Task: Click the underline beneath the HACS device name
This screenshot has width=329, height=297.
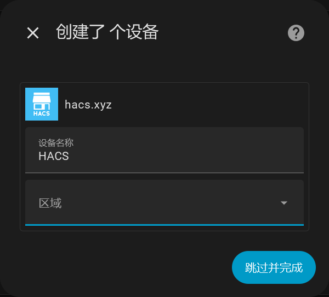Action: 164,173
